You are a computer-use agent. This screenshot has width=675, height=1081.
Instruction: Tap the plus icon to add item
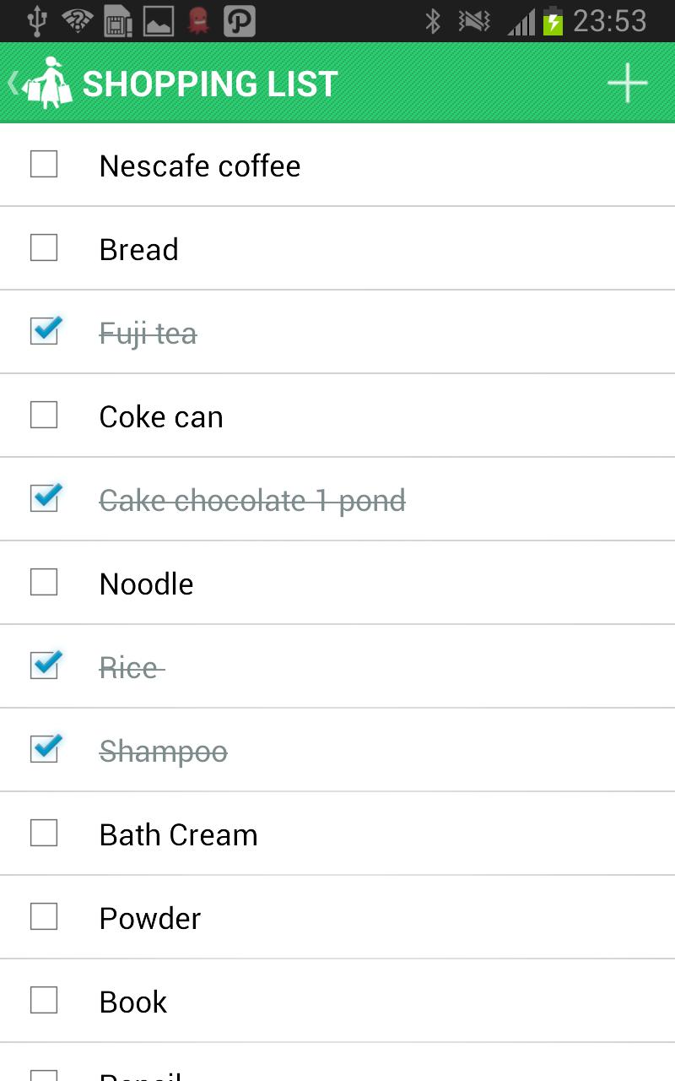coord(627,84)
